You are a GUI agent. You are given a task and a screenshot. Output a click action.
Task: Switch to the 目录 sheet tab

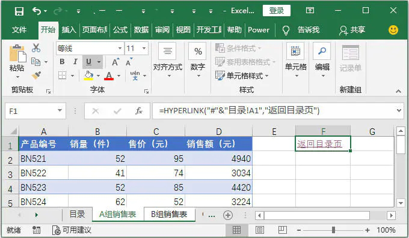tap(77, 215)
